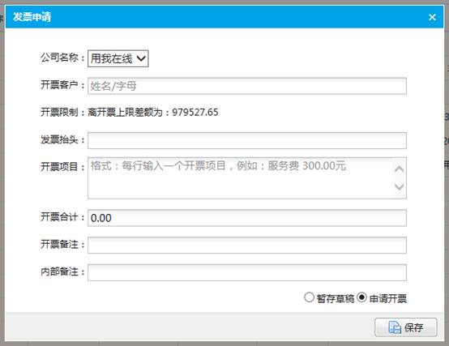Focus the 发票抬头 input field
The width and height of the screenshot is (449, 346).
[x=247, y=140]
